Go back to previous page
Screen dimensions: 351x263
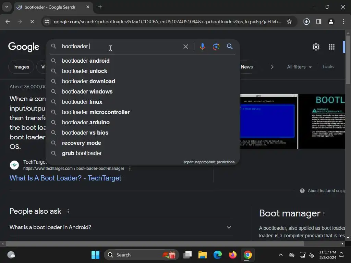click(x=8, y=22)
